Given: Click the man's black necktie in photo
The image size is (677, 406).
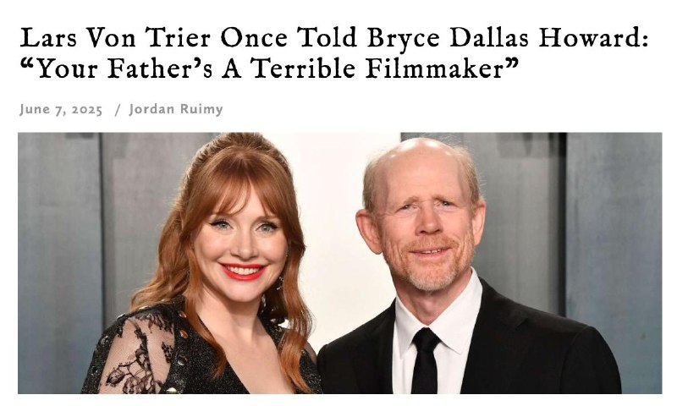Looking at the screenshot, I should [425, 360].
